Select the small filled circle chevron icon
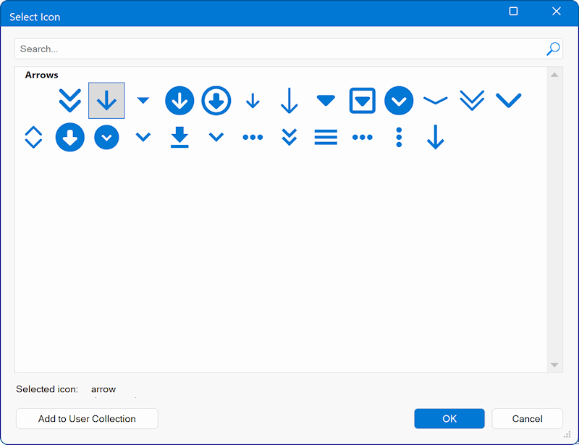This screenshot has width=579, height=445. point(106,137)
